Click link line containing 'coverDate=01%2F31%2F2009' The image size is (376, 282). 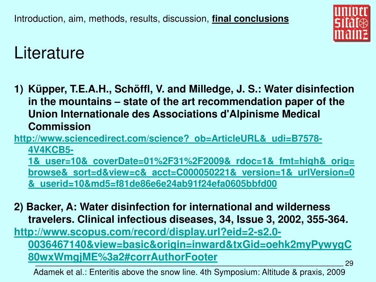[x=191, y=161]
